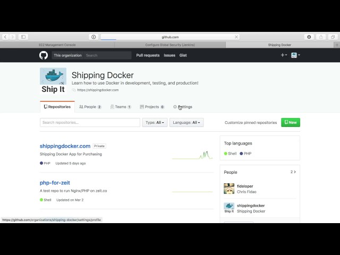Focus the GitHub header Search field

tap(108, 55)
